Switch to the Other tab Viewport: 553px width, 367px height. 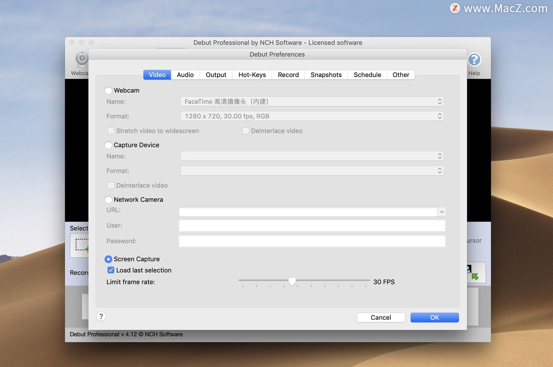click(401, 75)
